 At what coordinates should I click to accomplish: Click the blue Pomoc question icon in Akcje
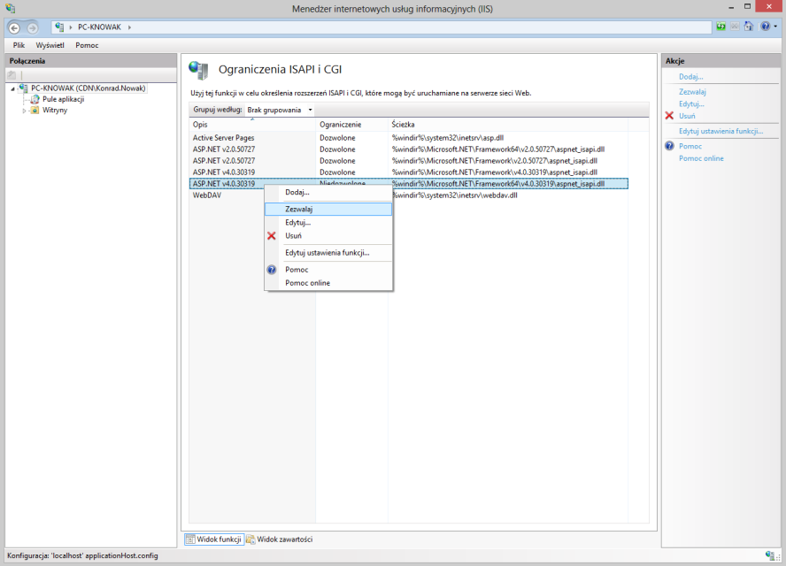[x=669, y=146]
